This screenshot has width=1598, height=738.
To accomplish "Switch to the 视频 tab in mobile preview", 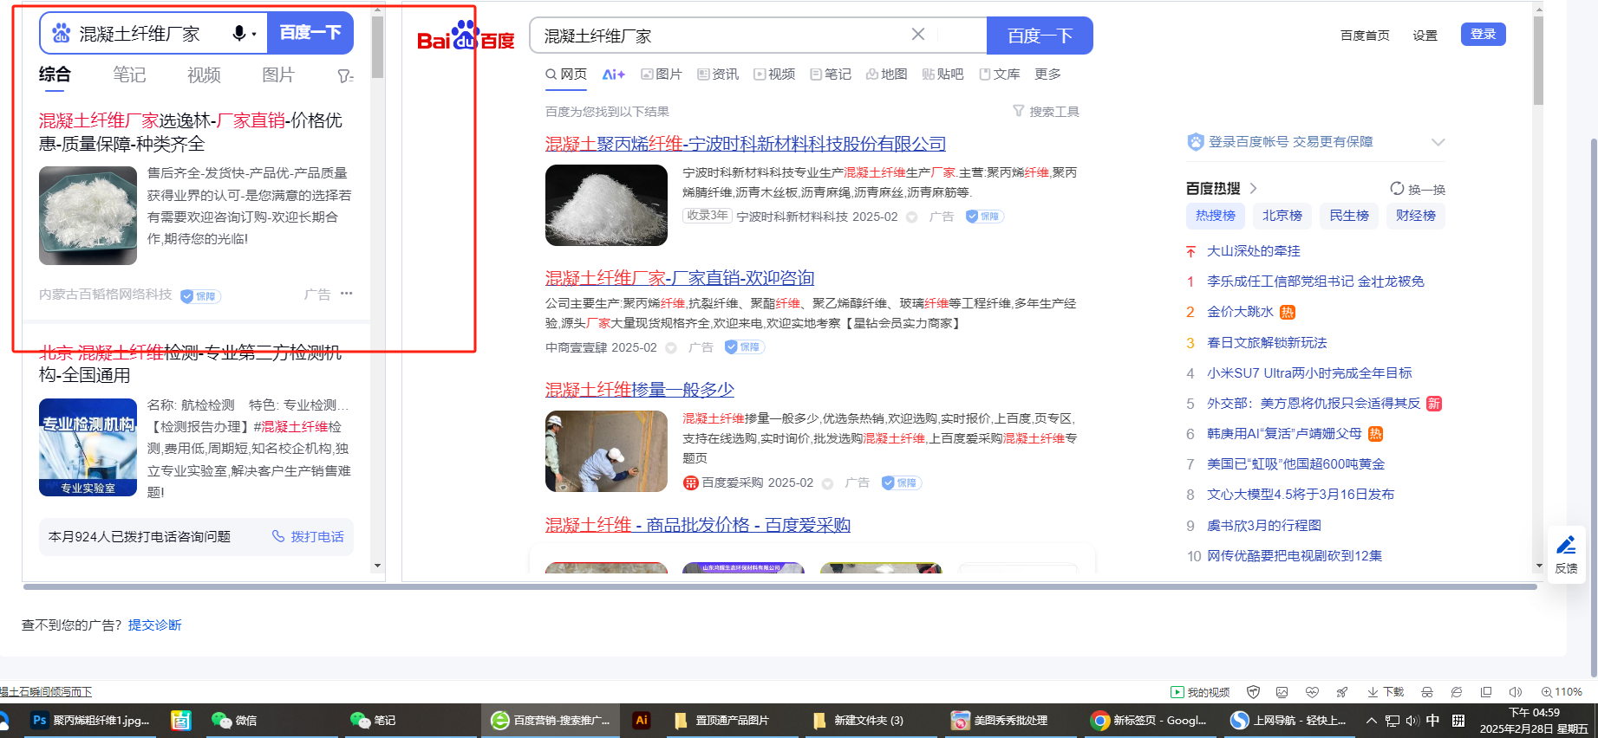I will [x=204, y=75].
